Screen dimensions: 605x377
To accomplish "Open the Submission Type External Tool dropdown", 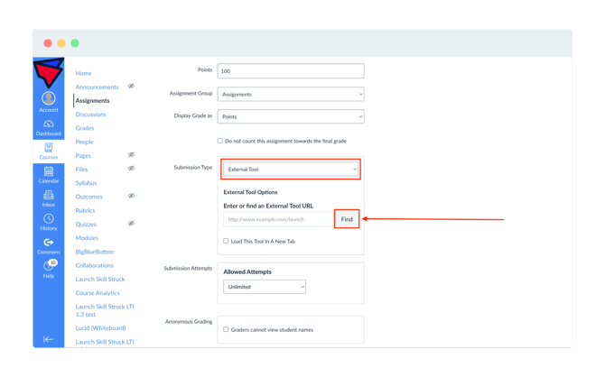I will click(291, 170).
